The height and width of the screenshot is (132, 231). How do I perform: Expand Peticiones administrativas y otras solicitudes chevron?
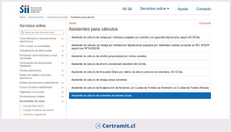click(x=62, y=55)
